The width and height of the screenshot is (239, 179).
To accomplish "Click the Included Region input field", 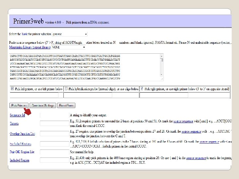I will click(x=54, y=160).
